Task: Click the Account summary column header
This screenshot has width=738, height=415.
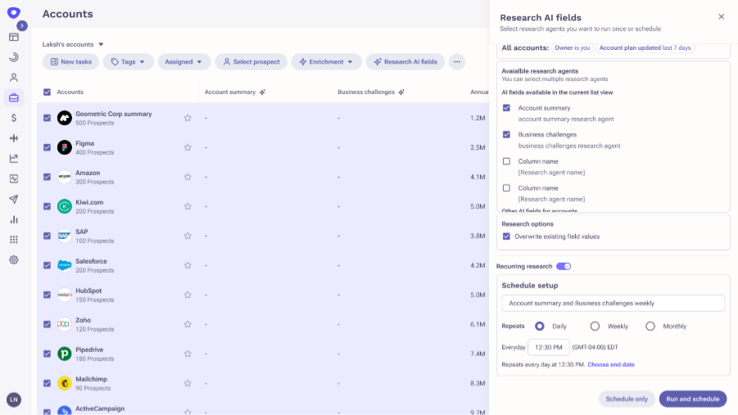Action: (229, 92)
